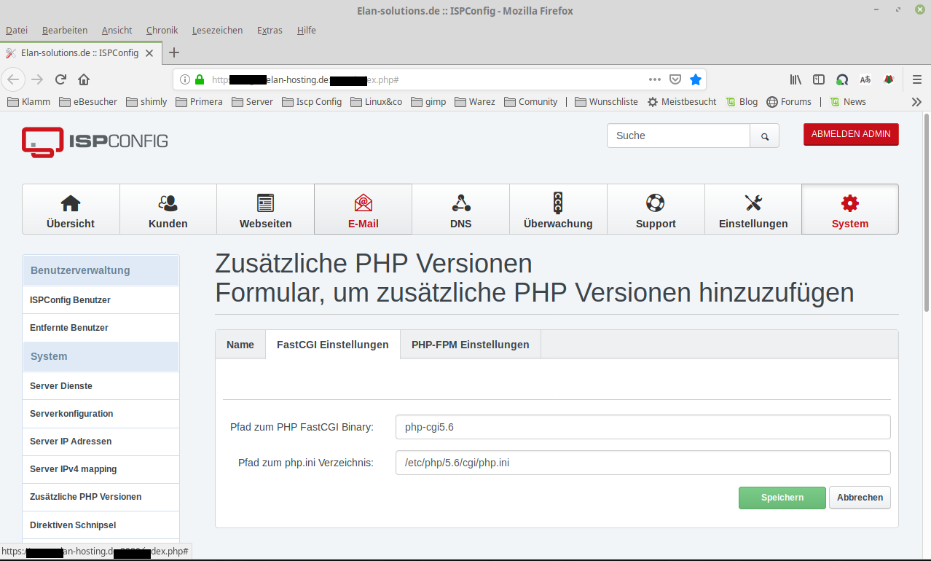Open Entfernte Benutzer in sidebar
Image resolution: width=931 pixels, height=561 pixels.
(101, 328)
